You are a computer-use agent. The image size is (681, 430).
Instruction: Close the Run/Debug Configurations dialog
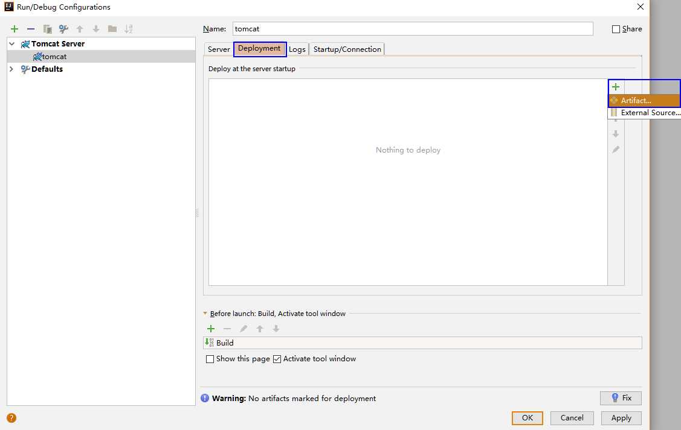point(640,7)
